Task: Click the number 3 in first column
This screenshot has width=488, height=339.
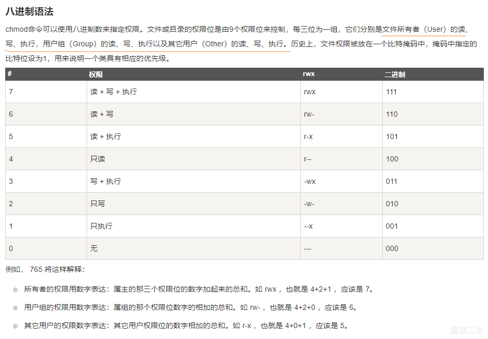Action: click(11, 181)
